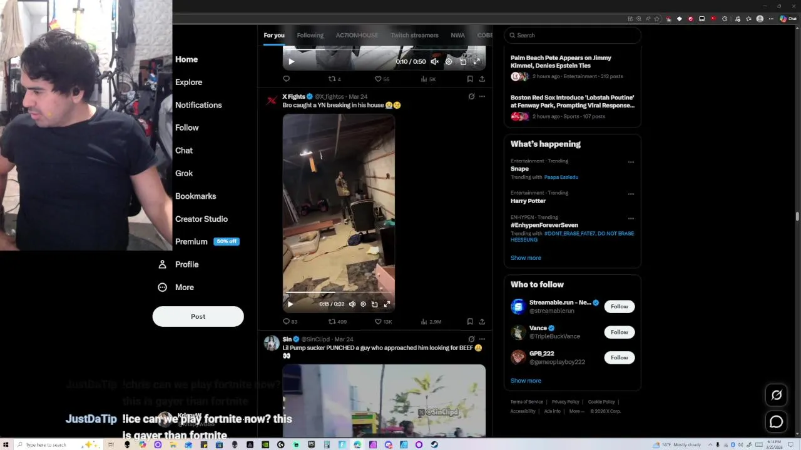Open Sin's profile avatar
The image size is (801, 450).
click(x=272, y=342)
